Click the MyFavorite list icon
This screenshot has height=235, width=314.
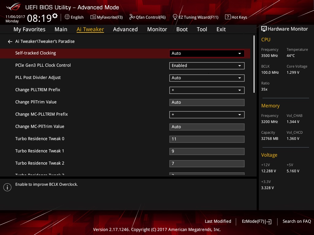click(x=93, y=17)
